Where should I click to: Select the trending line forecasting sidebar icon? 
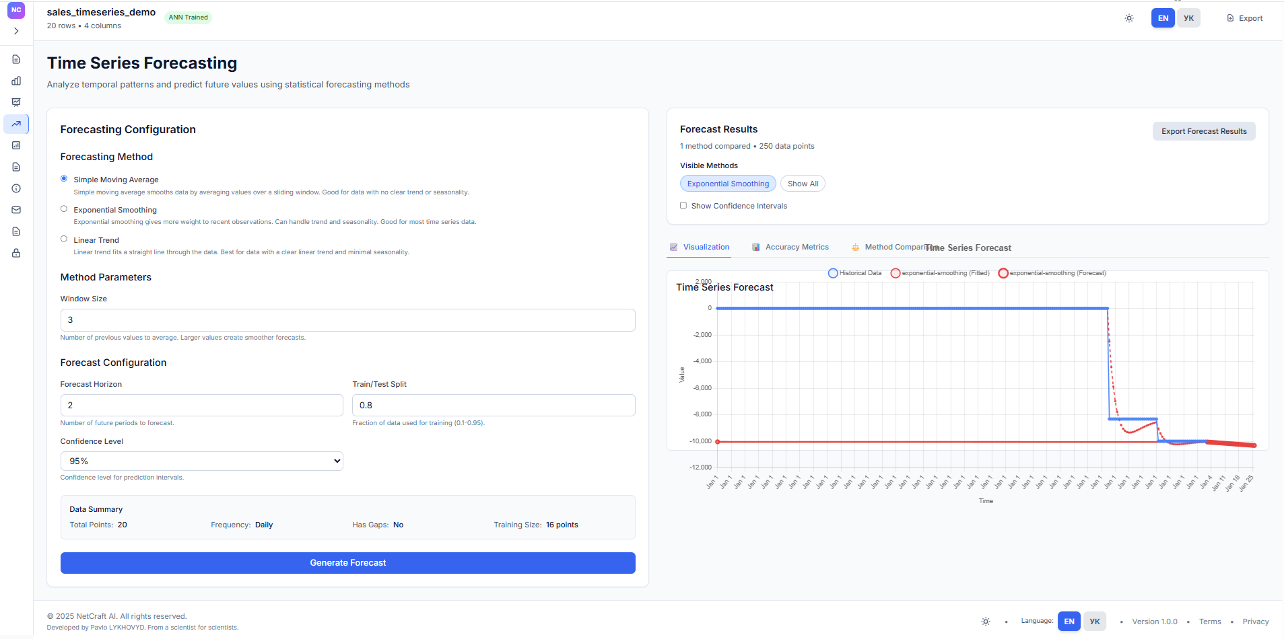[16, 124]
